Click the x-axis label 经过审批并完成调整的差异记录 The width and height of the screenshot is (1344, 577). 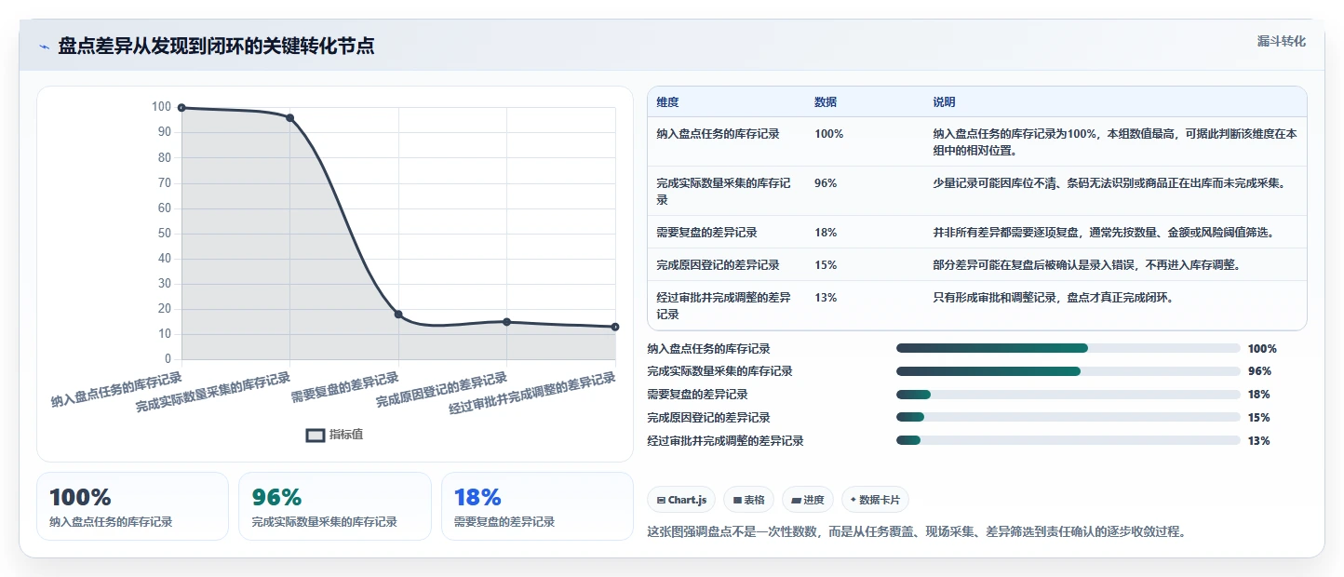pos(532,394)
